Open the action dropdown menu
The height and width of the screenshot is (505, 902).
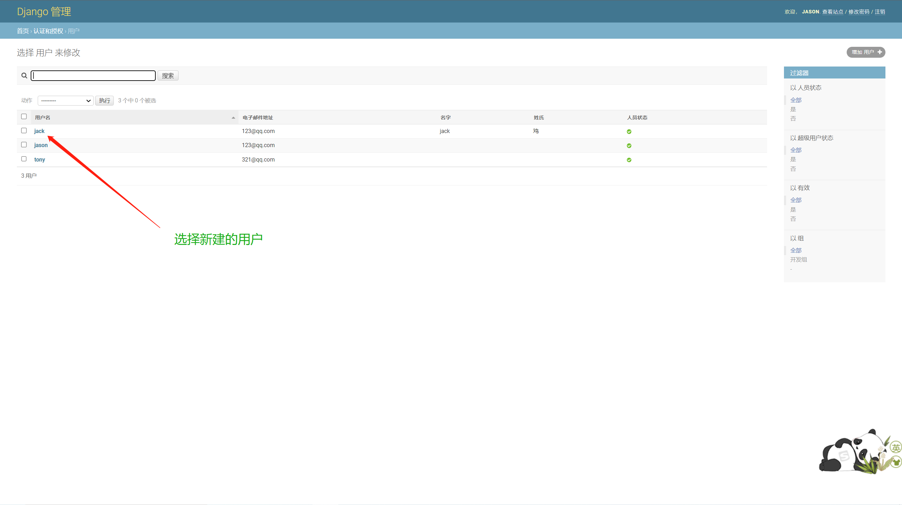[x=66, y=101]
